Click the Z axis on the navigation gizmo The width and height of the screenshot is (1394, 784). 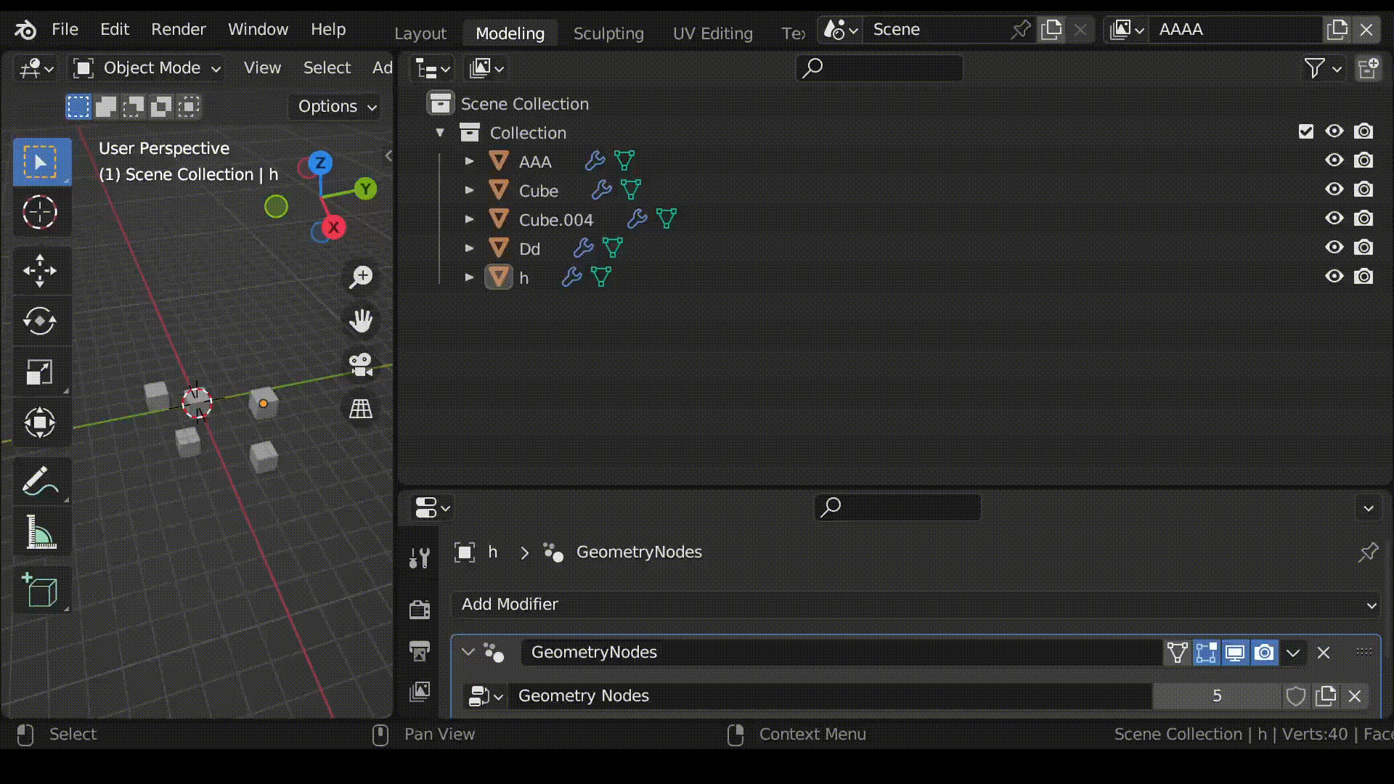pos(320,163)
